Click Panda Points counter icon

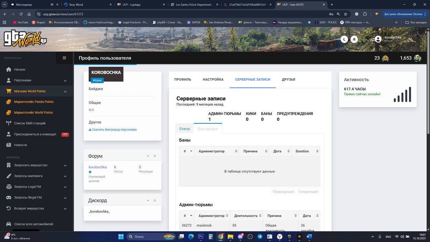click(385, 58)
